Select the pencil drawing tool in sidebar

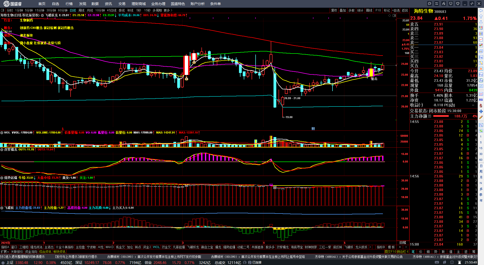click(481, 117)
